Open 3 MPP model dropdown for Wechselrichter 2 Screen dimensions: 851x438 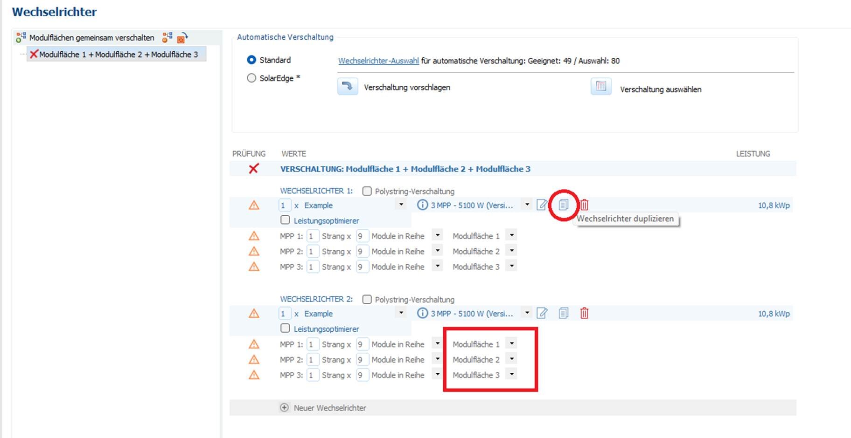pyautogui.click(x=527, y=313)
